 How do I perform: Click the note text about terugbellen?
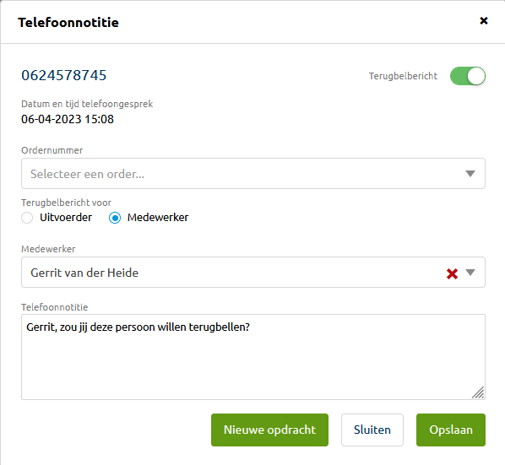pos(138,327)
